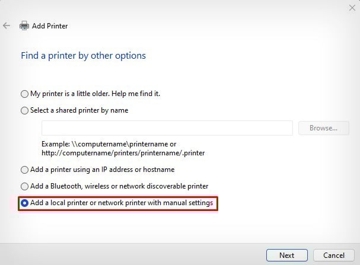
Task: Click the "Select a shared printer by name" label text
Action: point(79,110)
